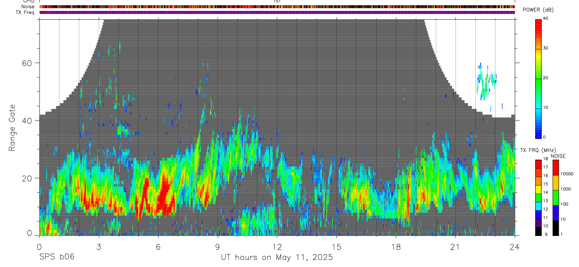Viewport: 579px width, 267px height.
Task: Click the 24 tick at the end of the time axis
Action: [x=515, y=247]
